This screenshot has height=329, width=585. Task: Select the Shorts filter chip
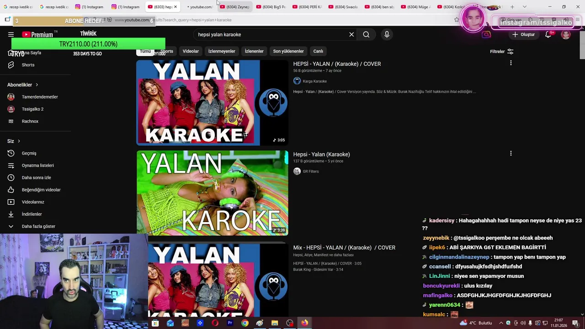tap(167, 51)
